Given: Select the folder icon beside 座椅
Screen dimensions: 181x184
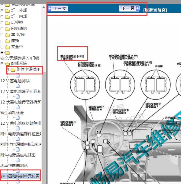Looking at the screenshot, I should tap(7, 41).
